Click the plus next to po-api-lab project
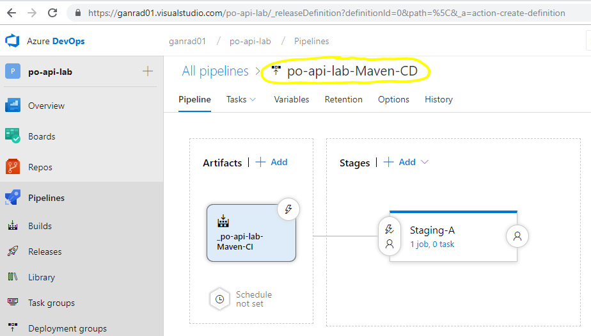This screenshot has width=591, height=336. click(x=148, y=71)
